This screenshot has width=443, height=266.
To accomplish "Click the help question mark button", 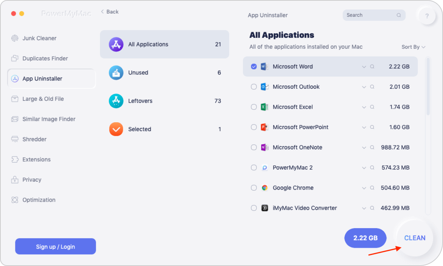I will [427, 16].
